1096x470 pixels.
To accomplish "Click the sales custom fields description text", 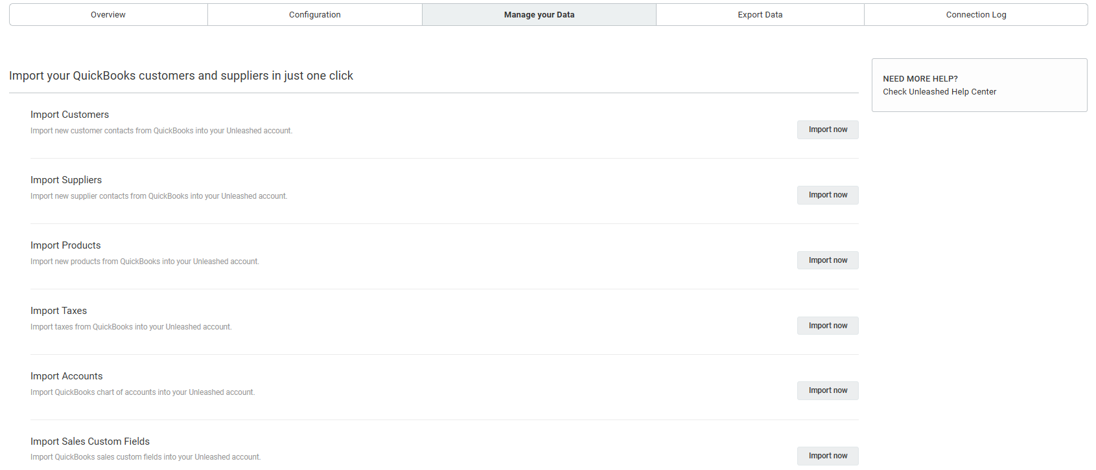I will pyautogui.click(x=145, y=457).
